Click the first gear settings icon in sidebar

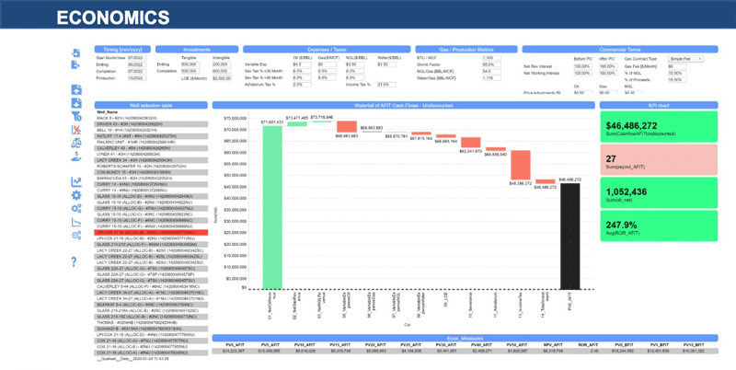75,195
